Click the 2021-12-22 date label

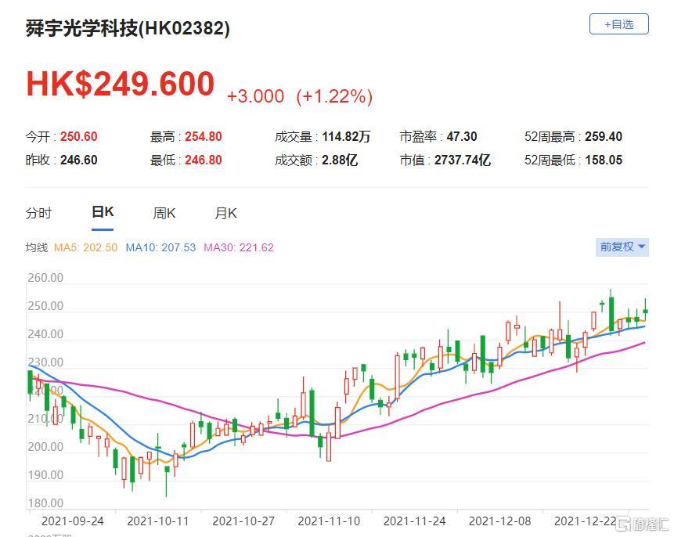pyautogui.click(x=585, y=520)
